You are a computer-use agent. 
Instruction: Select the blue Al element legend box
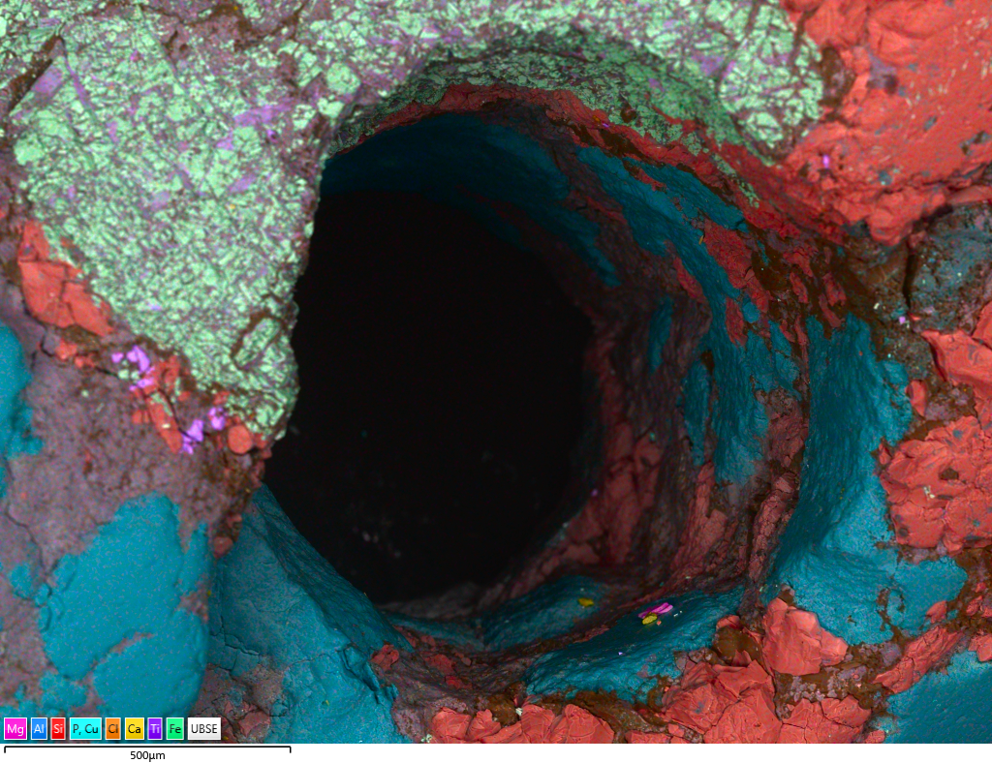39,728
